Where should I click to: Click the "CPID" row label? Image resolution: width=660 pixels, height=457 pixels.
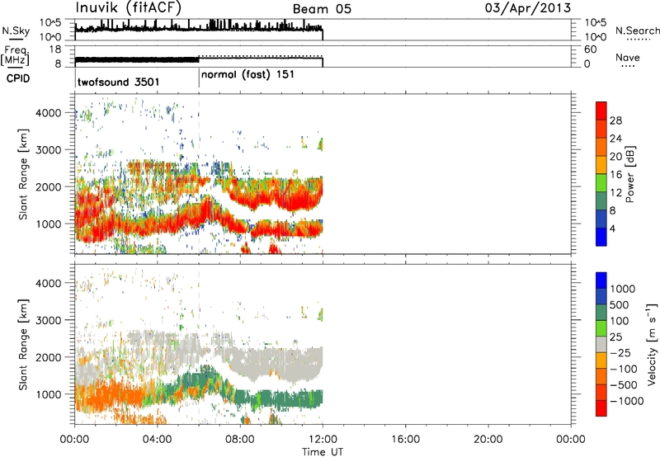click(x=18, y=78)
